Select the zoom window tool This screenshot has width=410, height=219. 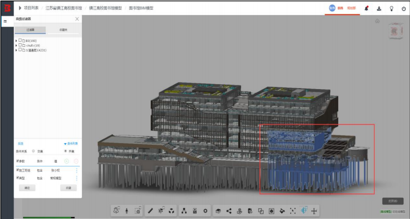click(138, 211)
